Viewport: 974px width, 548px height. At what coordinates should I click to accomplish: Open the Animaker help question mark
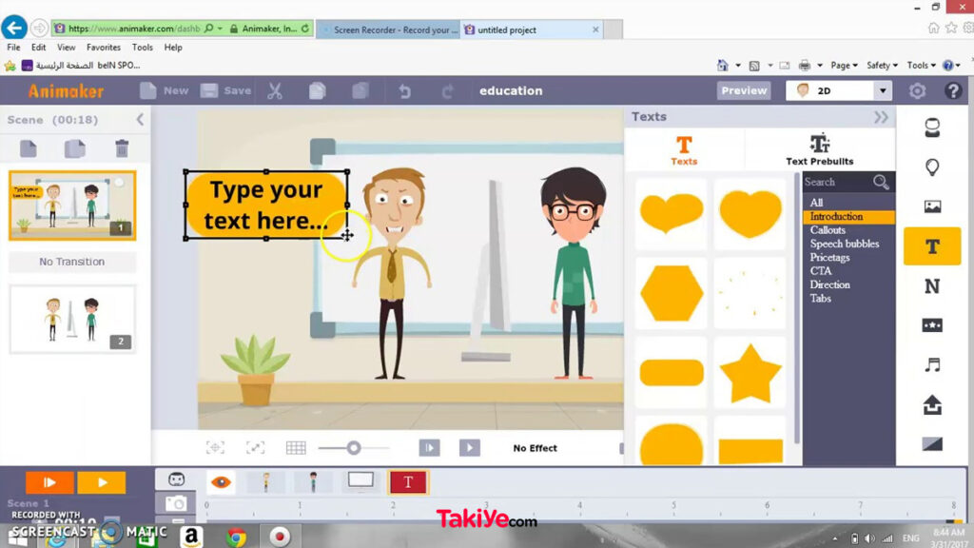point(953,90)
